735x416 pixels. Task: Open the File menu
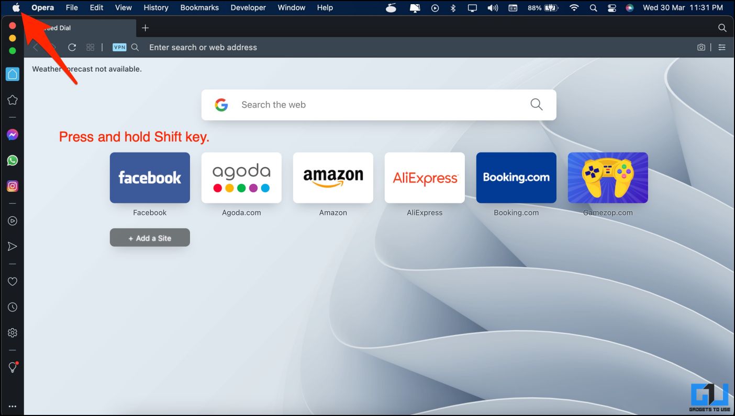(x=72, y=8)
